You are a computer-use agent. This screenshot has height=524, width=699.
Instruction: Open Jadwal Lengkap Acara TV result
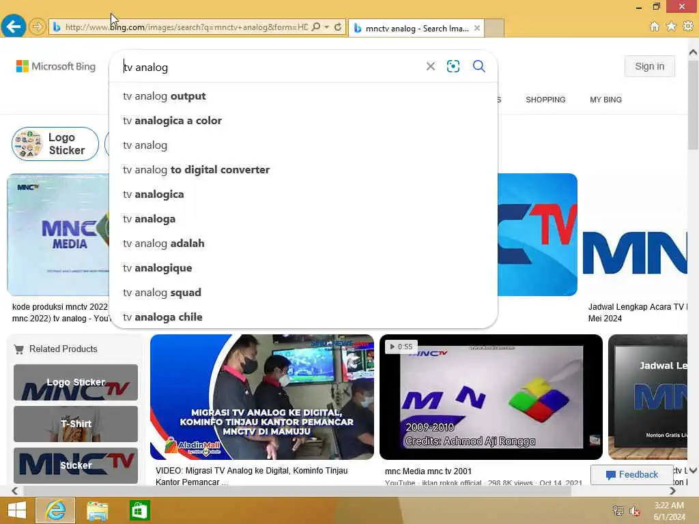[x=638, y=312]
